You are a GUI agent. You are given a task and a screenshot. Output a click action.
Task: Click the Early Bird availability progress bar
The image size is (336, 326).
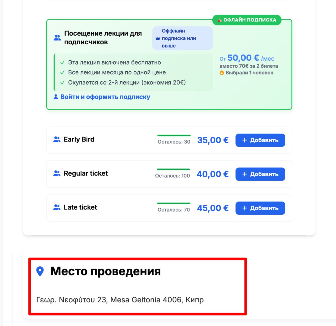click(174, 135)
